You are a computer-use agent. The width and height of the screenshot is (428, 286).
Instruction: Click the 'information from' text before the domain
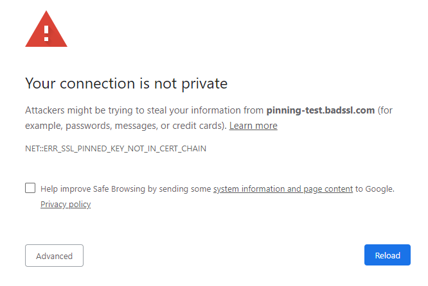227,110
